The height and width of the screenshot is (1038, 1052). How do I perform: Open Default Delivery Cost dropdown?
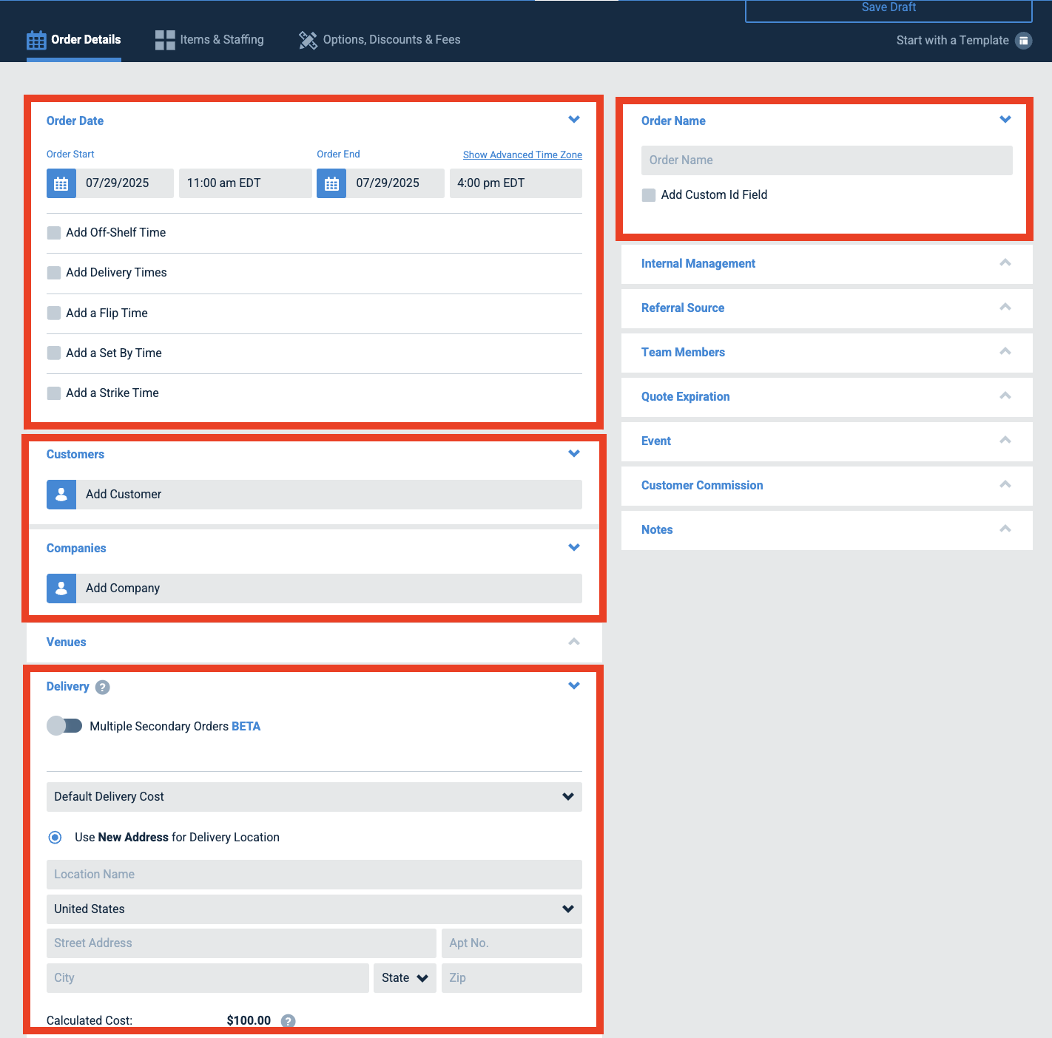click(x=314, y=797)
